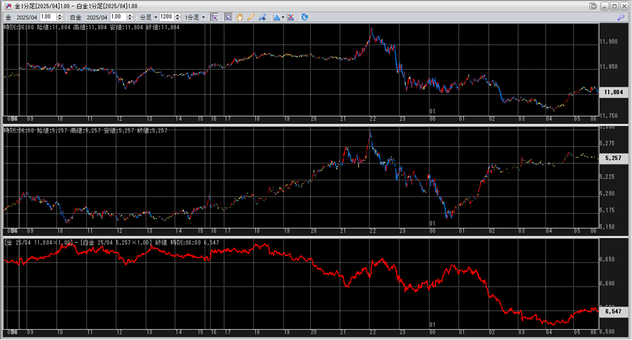Click the pen edit-object tool

coord(262,17)
